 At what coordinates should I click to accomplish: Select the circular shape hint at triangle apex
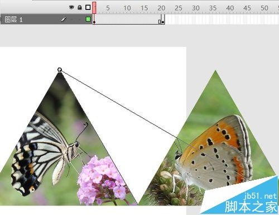pyautogui.click(x=60, y=70)
